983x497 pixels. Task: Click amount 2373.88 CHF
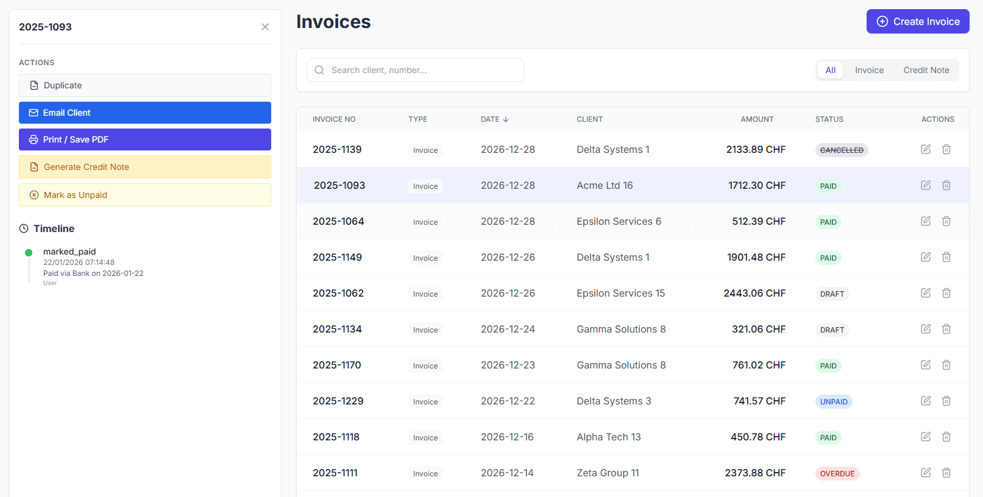point(755,473)
